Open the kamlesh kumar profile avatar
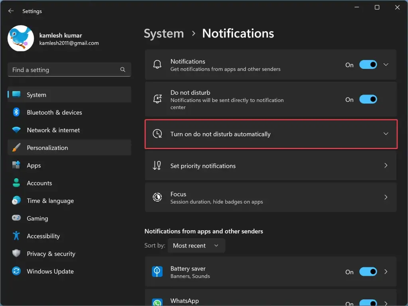Viewport: 408px width, 306px height. 21,38
